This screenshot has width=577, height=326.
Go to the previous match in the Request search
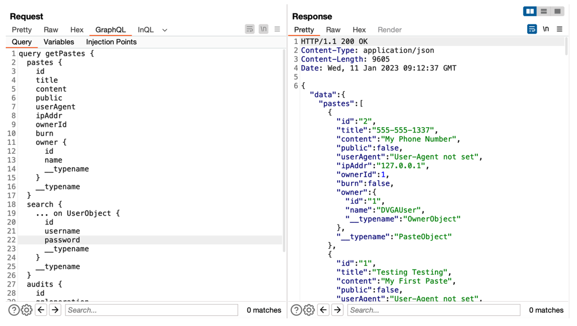click(x=41, y=310)
